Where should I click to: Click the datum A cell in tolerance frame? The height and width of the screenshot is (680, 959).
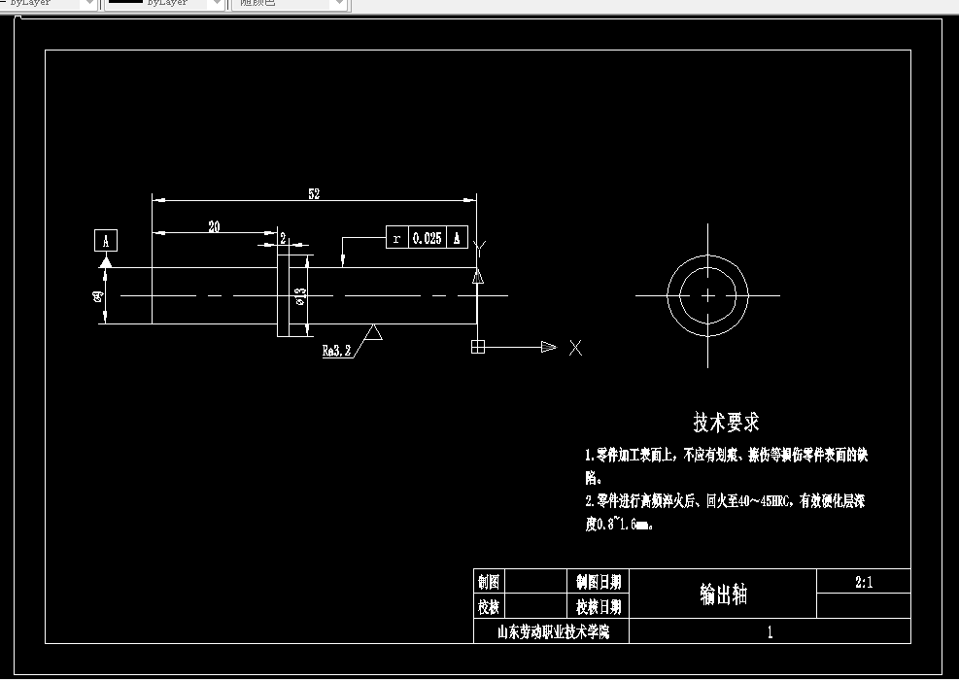point(457,238)
